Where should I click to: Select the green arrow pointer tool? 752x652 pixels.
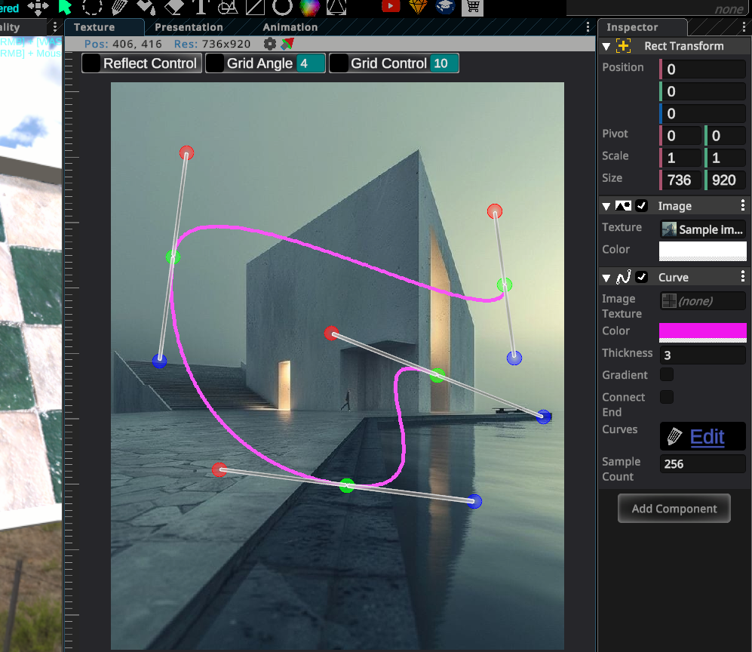65,7
